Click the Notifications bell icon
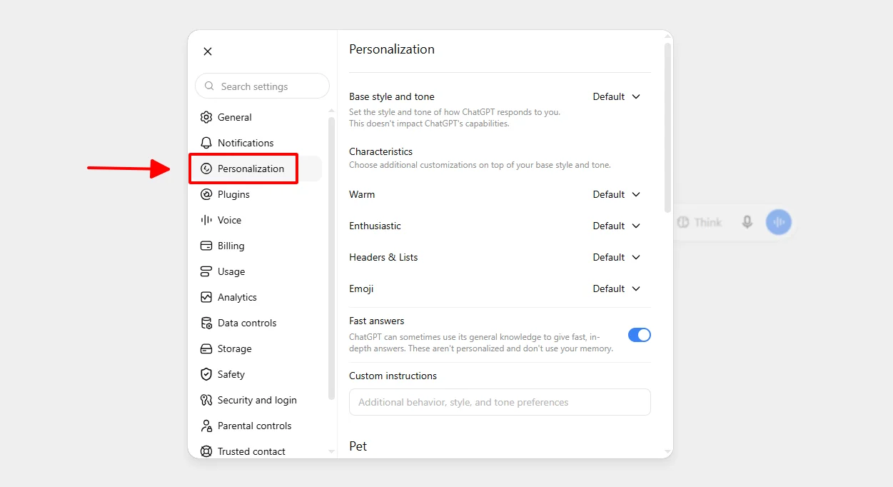The width and height of the screenshot is (893, 487). click(x=206, y=143)
